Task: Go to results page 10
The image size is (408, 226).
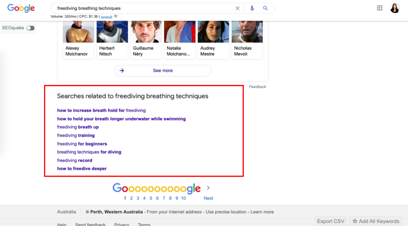Action: [x=183, y=198]
